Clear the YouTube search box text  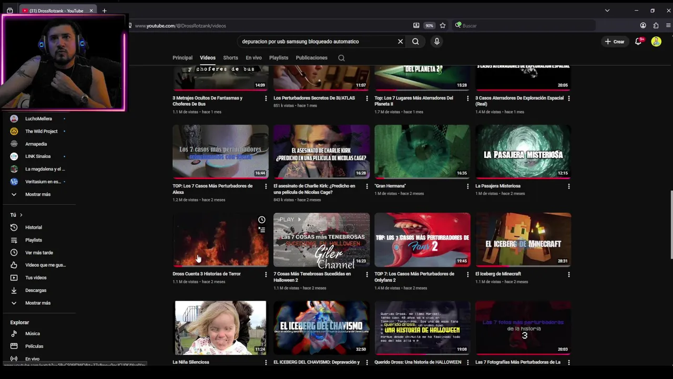[x=400, y=42]
